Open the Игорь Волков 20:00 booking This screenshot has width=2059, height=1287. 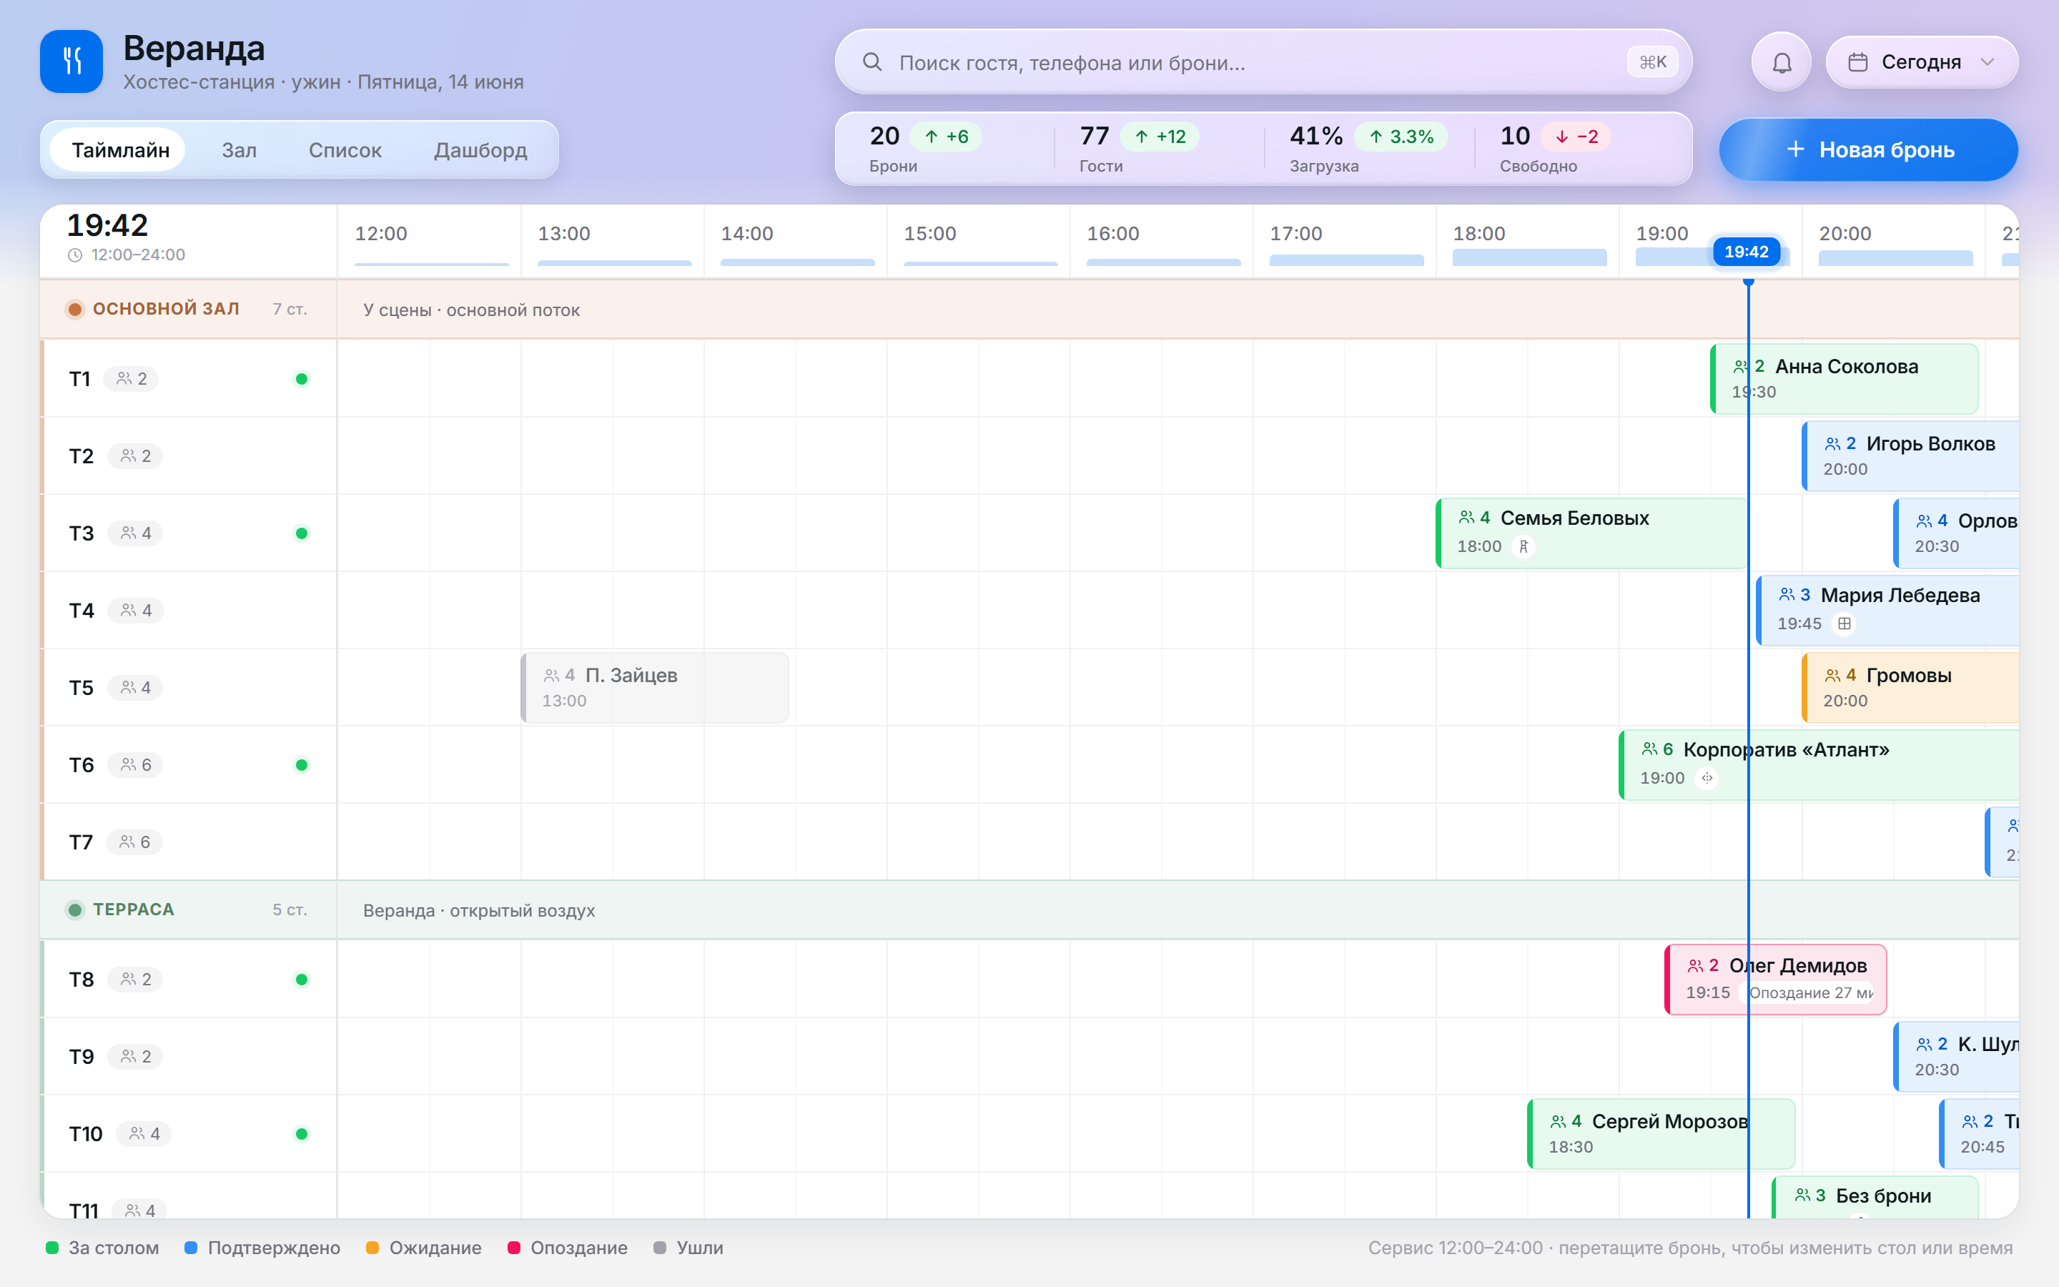(1910, 456)
